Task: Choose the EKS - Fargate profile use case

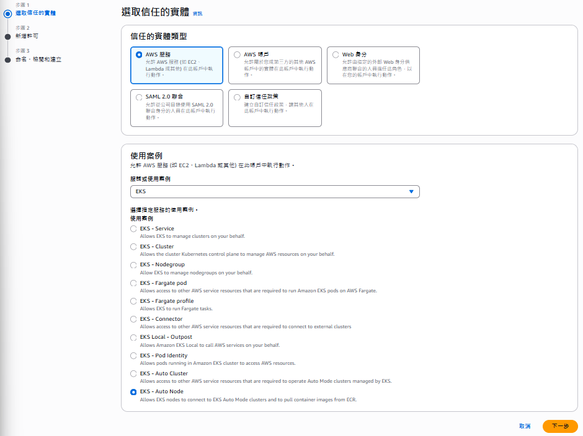Action: pyautogui.click(x=133, y=301)
